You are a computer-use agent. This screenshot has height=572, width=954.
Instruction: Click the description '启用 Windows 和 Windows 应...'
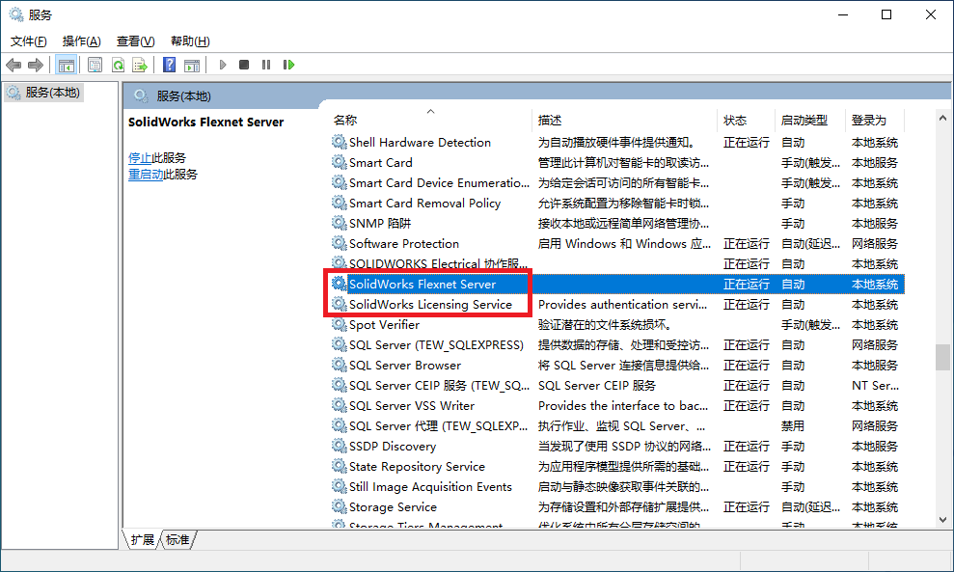point(624,243)
